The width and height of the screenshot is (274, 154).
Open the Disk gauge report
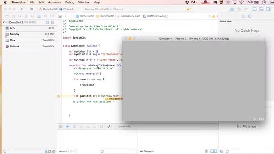pyautogui.click(x=30, y=40)
